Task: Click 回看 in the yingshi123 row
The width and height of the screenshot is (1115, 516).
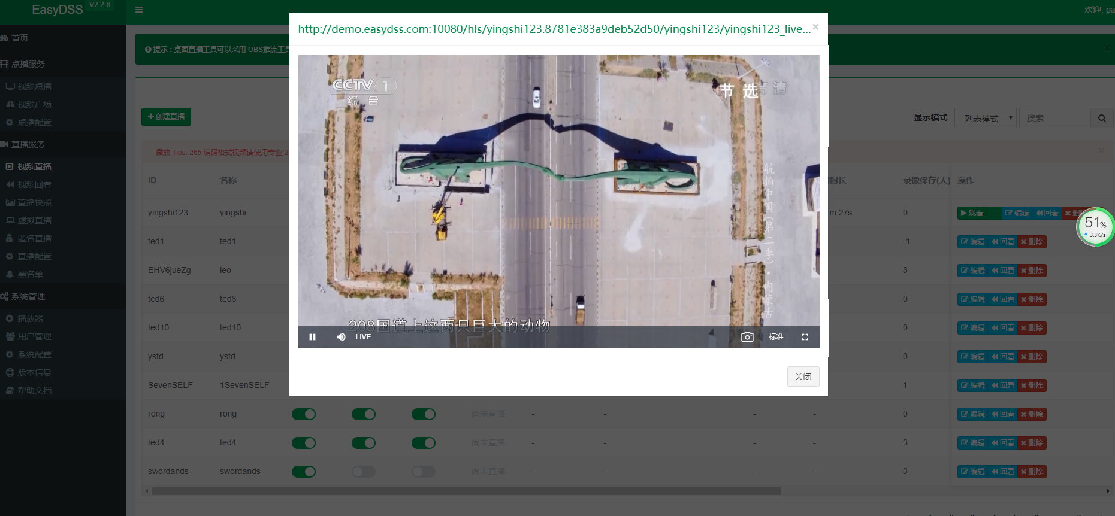Action: (1047, 213)
